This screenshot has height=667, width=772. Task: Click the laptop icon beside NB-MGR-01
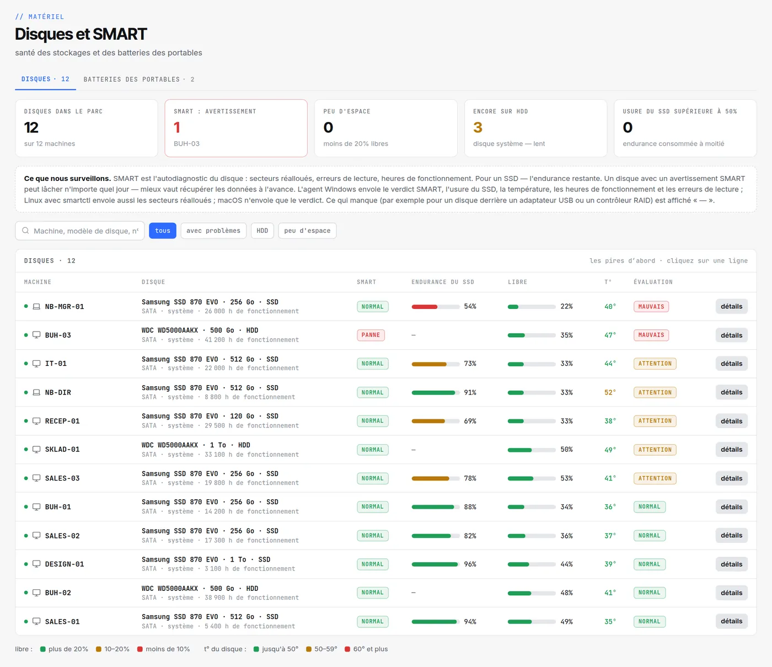pyautogui.click(x=36, y=307)
